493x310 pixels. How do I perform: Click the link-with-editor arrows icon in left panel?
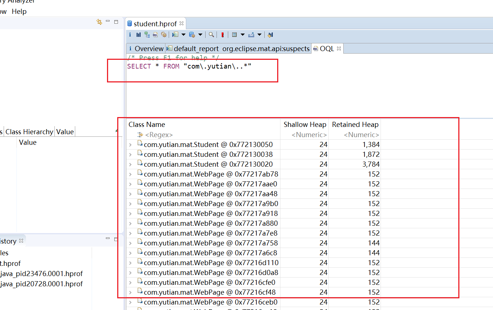[x=99, y=22]
